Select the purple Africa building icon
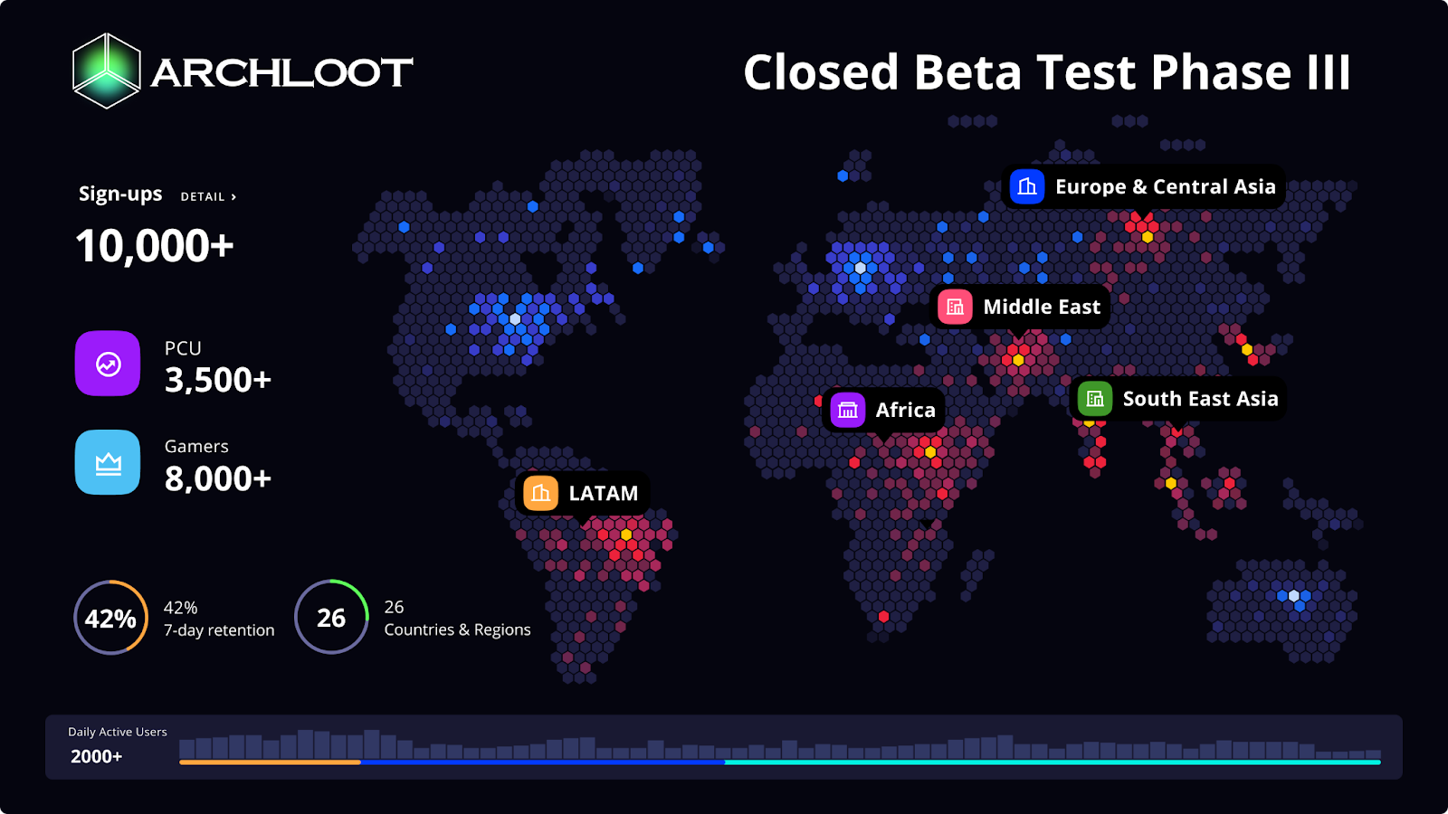Screen dimensions: 1448x814 click(x=848, y=410)
